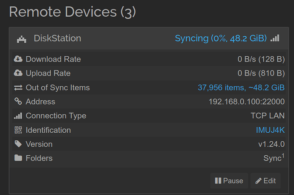Pause the DiskStation device
The image size is (294, 195).
tap(229, 181)
